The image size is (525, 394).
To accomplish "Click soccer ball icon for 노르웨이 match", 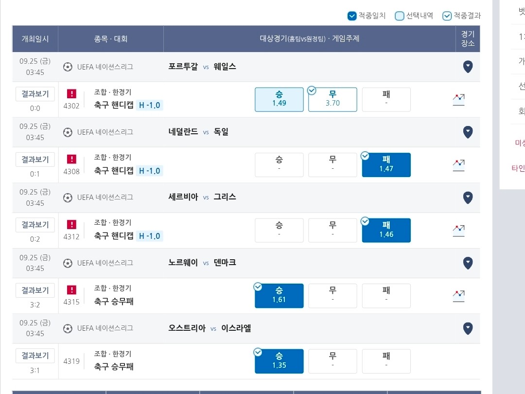I will (68, 263).
